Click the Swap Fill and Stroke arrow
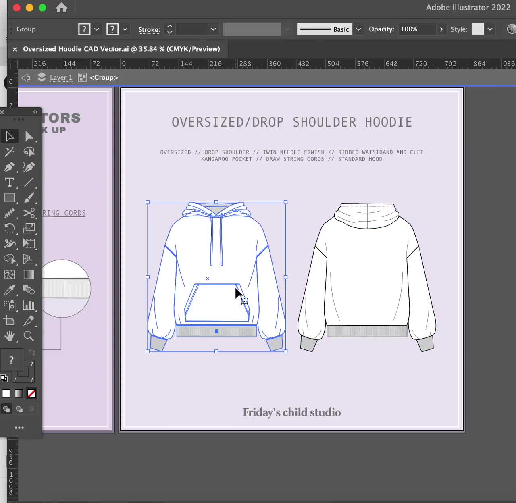 (x=32, y=353)
